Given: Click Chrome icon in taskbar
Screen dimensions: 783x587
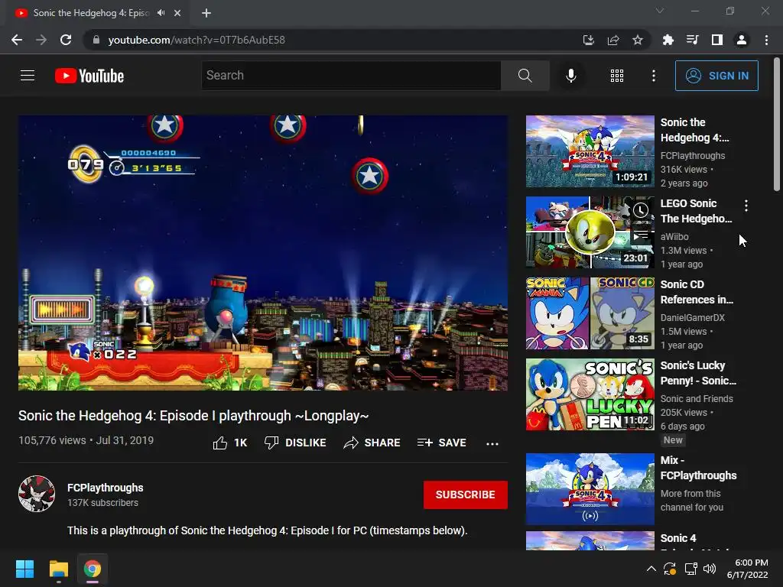Looking at the screenshot, I should tap(92, 569).
